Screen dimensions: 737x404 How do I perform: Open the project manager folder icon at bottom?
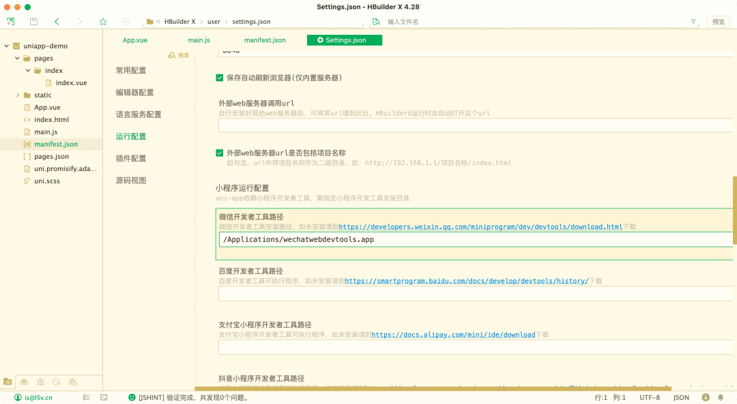tap(8, 382)
